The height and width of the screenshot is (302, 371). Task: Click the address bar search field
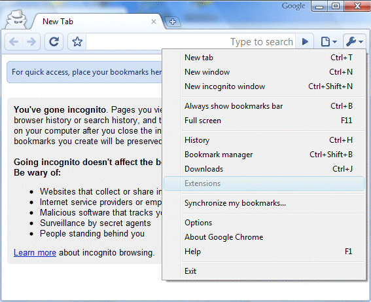click(x=190, y=42)
